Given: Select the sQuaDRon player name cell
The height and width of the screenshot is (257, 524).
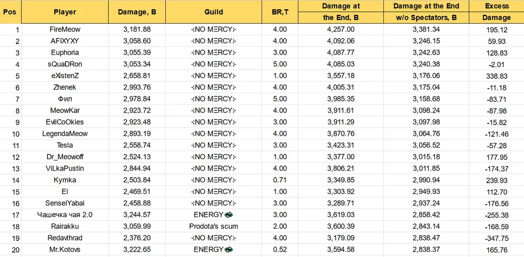Looking at the screenshot, I should tap(65, 64).
